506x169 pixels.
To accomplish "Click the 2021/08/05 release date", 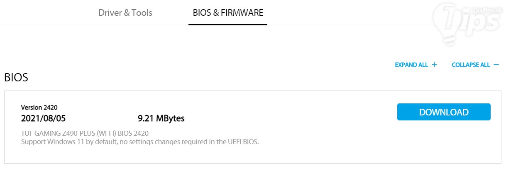I will click(43, 118).
